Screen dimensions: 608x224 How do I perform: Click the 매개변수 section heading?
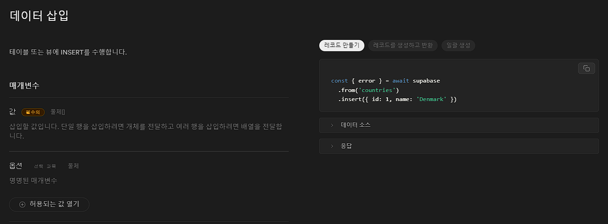[x=24, y=86]
